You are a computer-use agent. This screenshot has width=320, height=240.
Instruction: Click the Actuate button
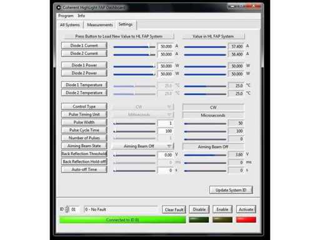click(x=246, y=209)
